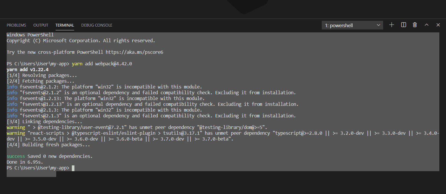Create a new terminal with plus icon
Viewport: 446px width, 194px height.
392,25
